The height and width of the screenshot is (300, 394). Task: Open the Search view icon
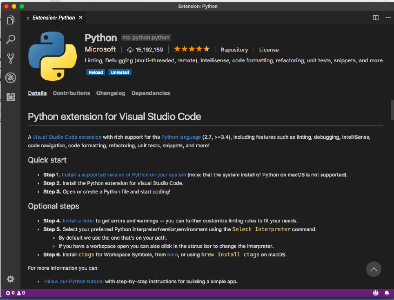pyautogui.click(x=10, y=39)
